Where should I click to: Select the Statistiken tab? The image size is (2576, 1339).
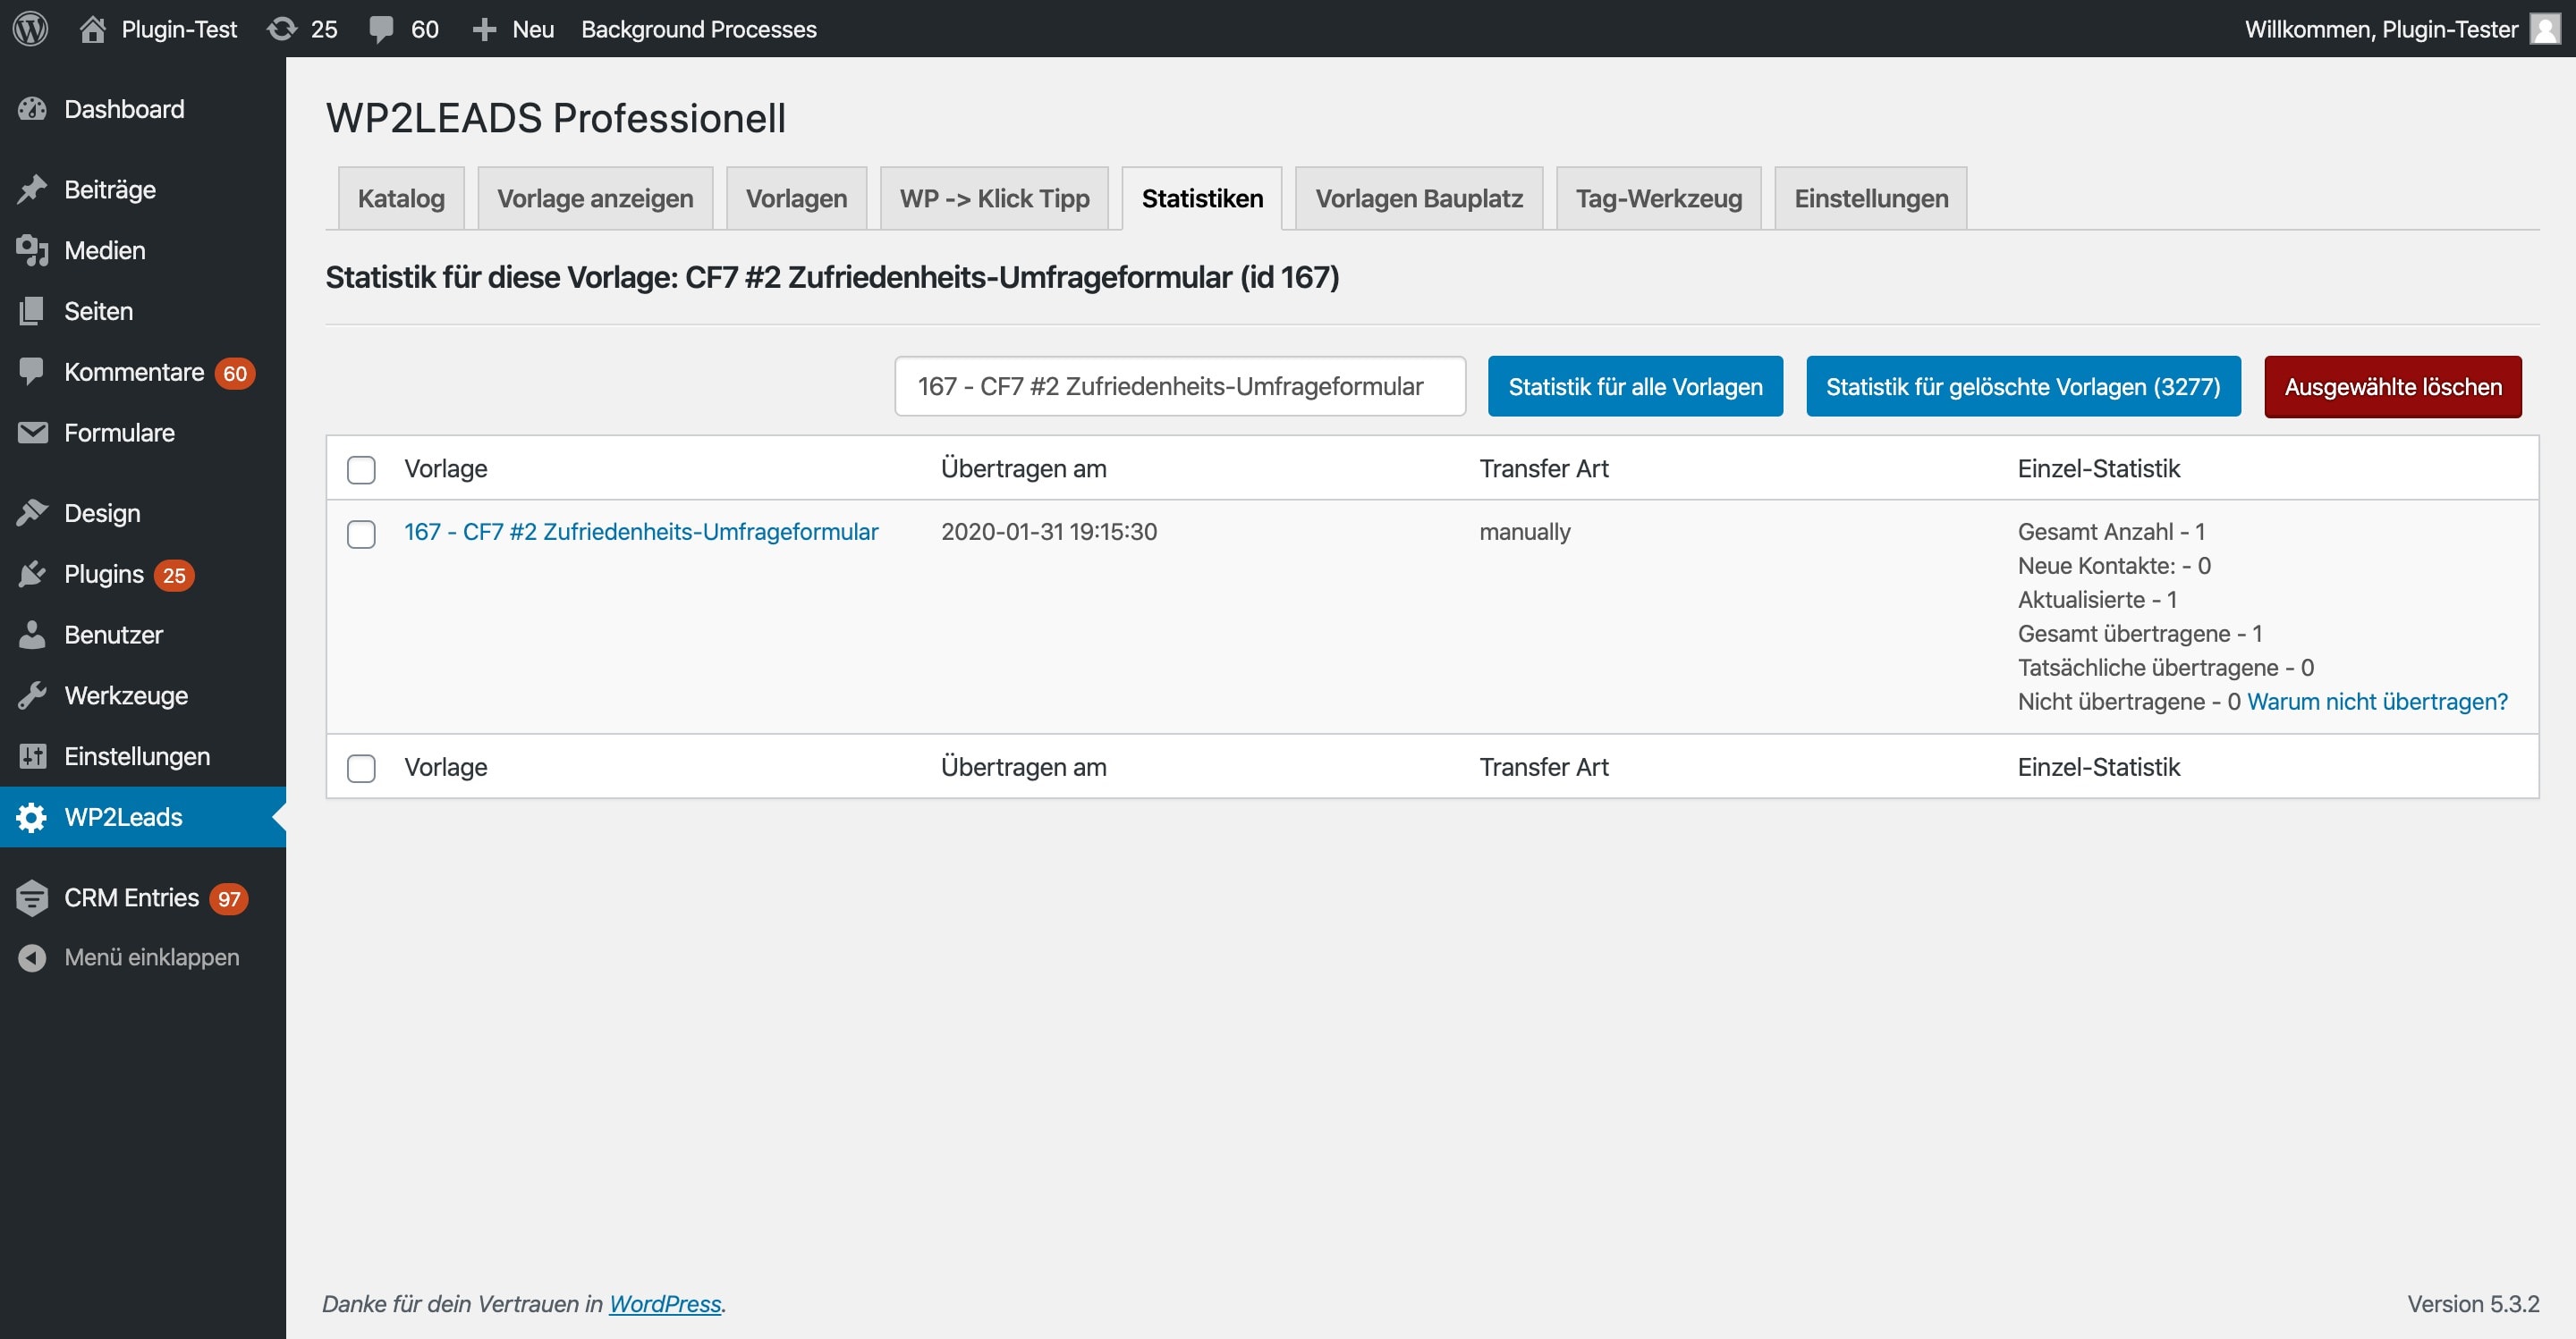[x=1202, y=198]
